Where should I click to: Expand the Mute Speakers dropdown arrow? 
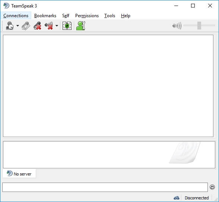tap(57, 26)
